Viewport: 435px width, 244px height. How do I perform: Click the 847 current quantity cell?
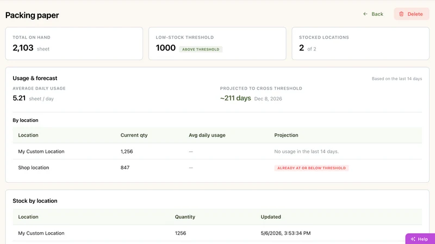[125, 168]
